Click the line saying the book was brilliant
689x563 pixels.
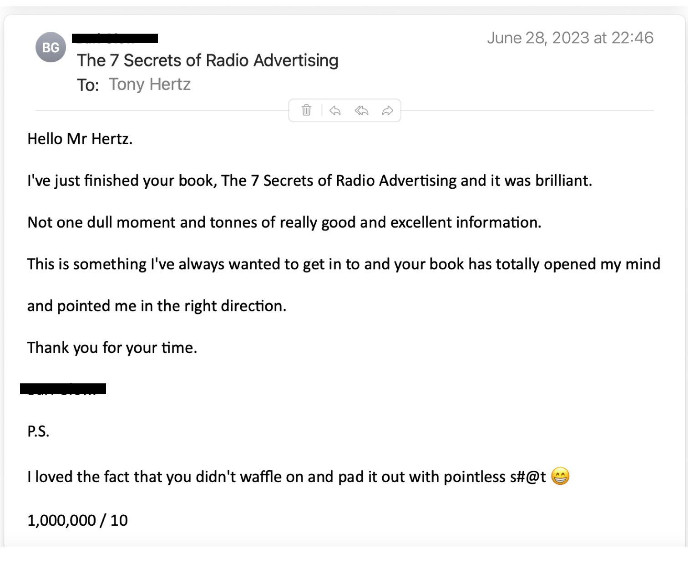pos(309,181)
